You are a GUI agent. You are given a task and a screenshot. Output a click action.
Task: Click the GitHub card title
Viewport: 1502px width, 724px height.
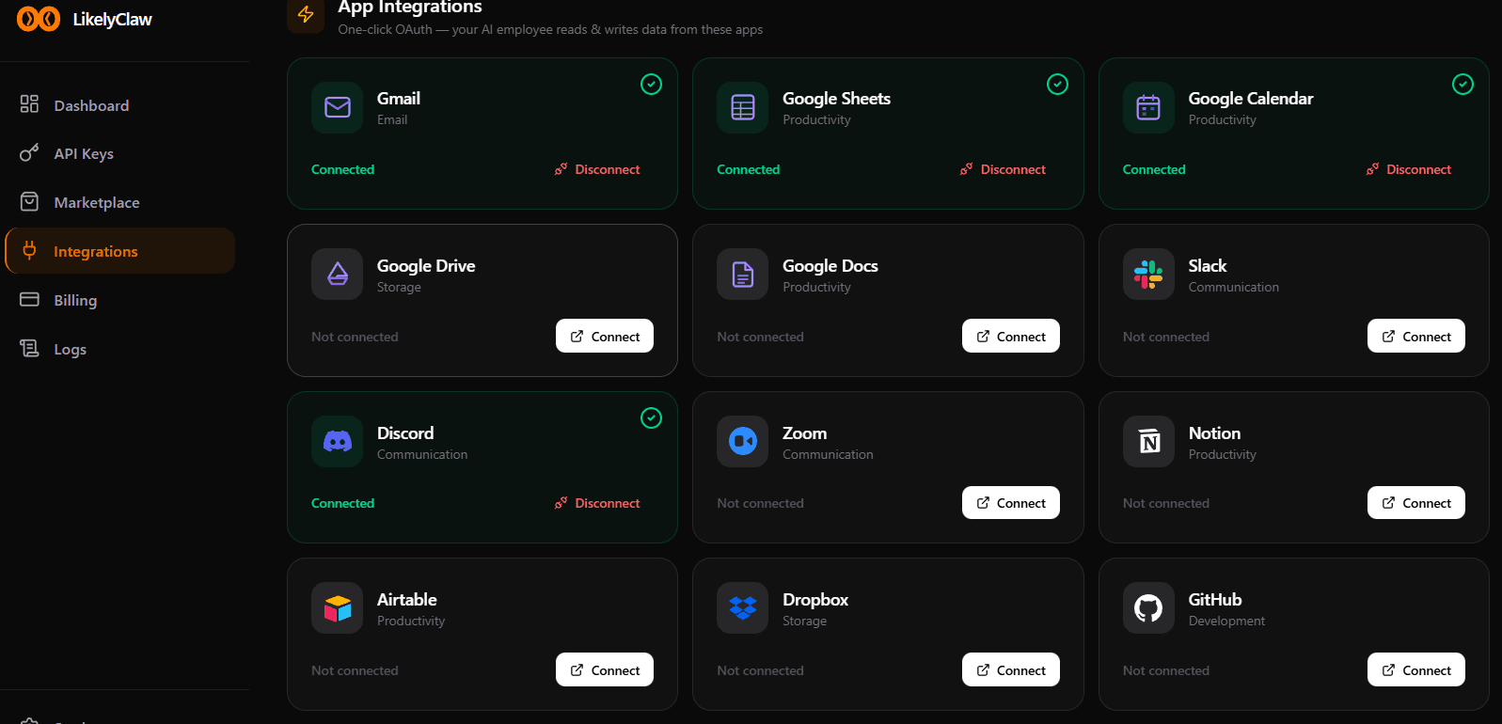(1215, 599)
